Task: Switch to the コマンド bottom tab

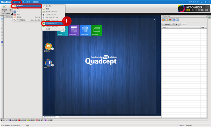Action: point(5,120)
